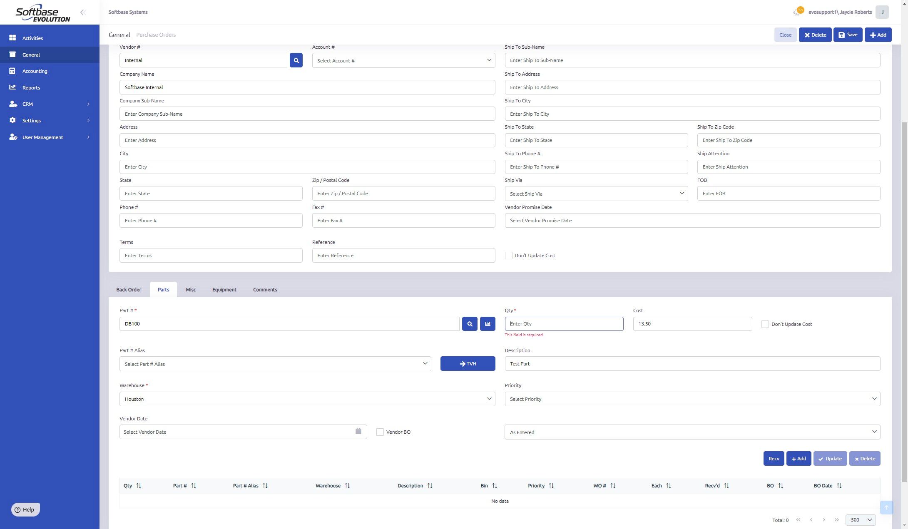Viewport: 908px width, 529px height.
Task: Expand the Warehouse Houston dropdown
Action: coord(307,399)
